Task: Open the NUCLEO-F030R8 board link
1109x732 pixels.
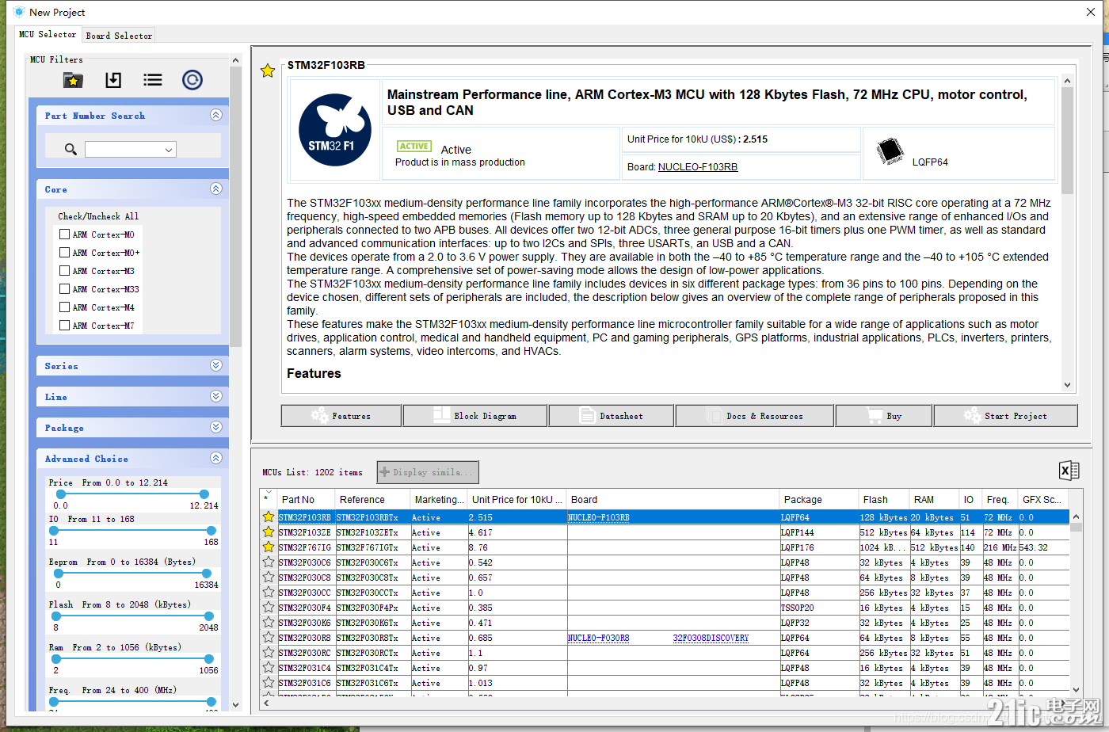Action: point(598,638)
